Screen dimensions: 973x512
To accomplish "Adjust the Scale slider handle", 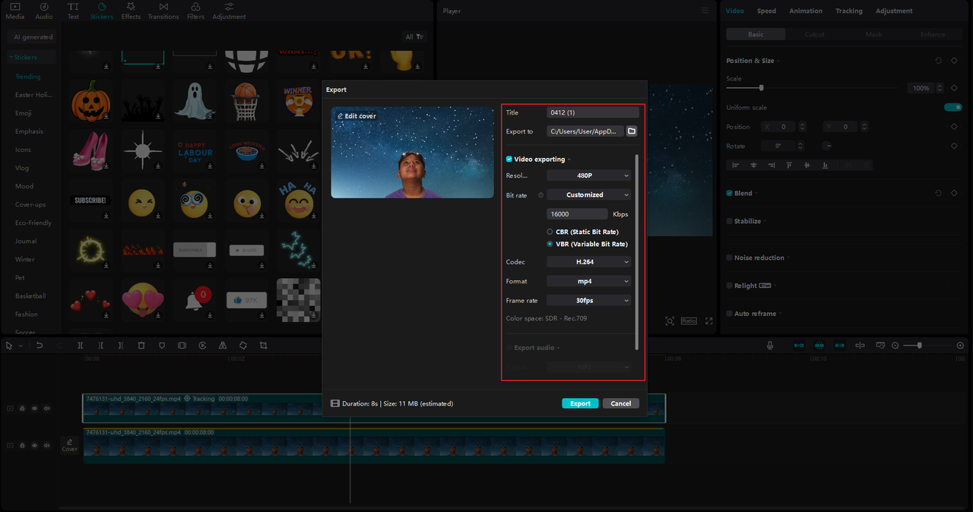I will (761, 88).
